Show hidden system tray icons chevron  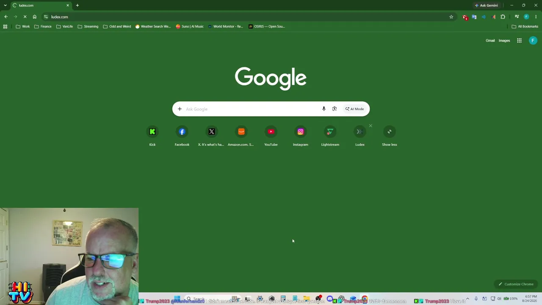coord(467,299)
